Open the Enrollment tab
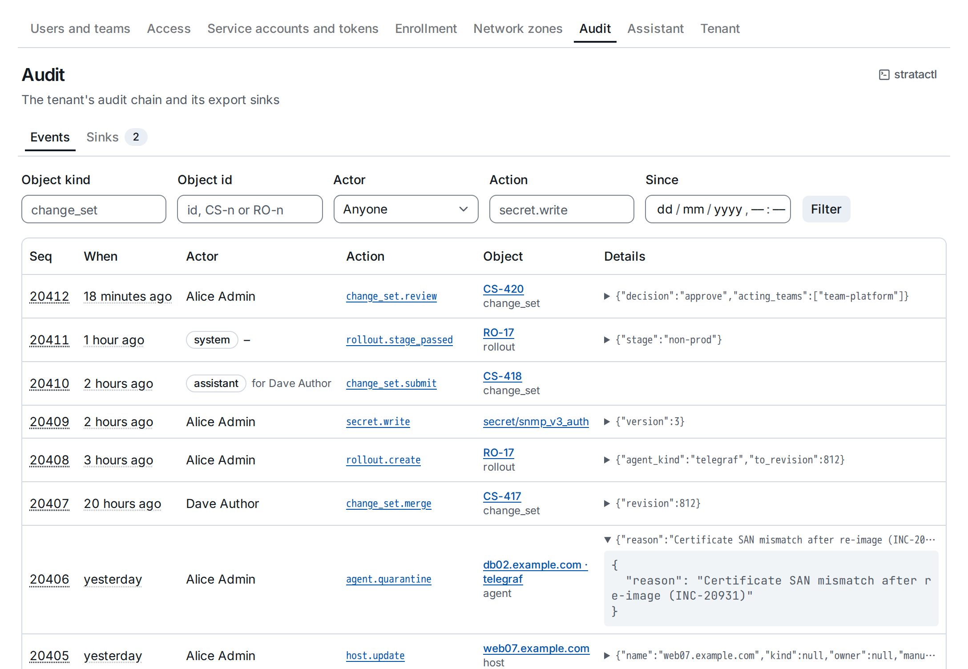This screenshot has width=968, height=669. click(x=426, y=28)
